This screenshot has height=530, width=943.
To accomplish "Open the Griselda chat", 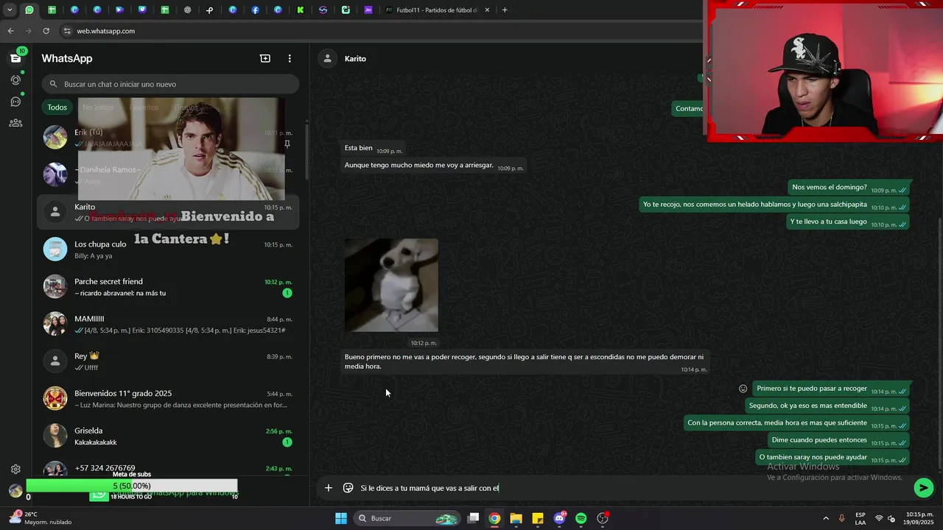I will pyautogui.click(x=168, y=436).
